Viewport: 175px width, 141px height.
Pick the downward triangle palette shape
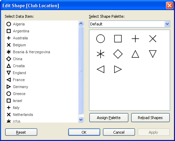[x=153, y=54]
